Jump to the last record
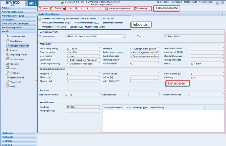The image size is (226, 146). [93, 8]
